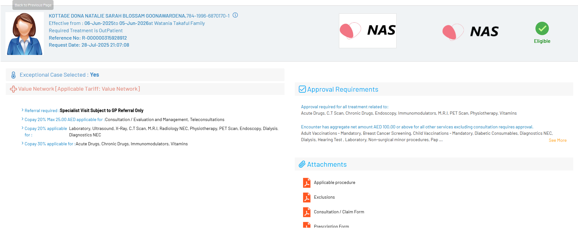
Task: Click the Reference No R-000000315928912 text
Action: (x=88, y=38)
